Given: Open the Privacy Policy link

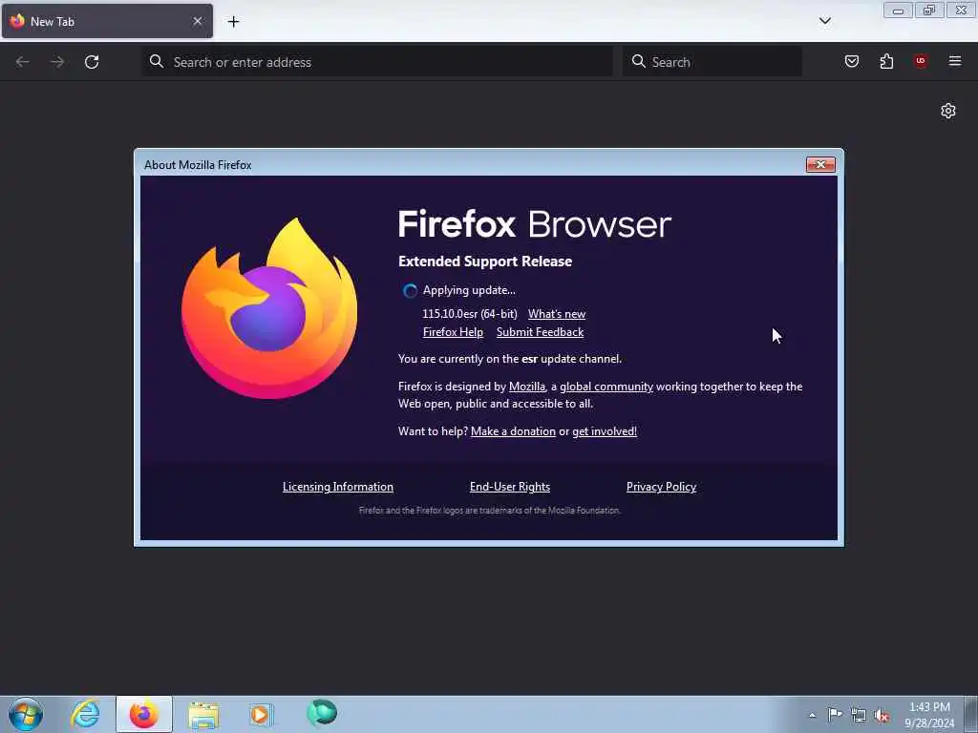Looking at the screenshot, I should pyautogui.click(x=661, y=487).
